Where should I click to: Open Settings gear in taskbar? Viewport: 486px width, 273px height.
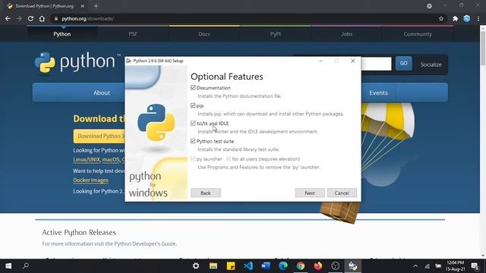(x=196, y=266)
